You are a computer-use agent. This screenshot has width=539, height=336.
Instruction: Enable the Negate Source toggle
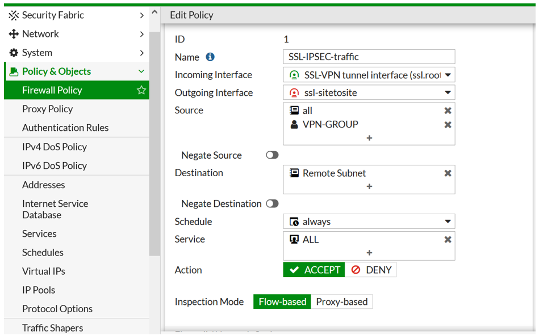tap(272, 155)
